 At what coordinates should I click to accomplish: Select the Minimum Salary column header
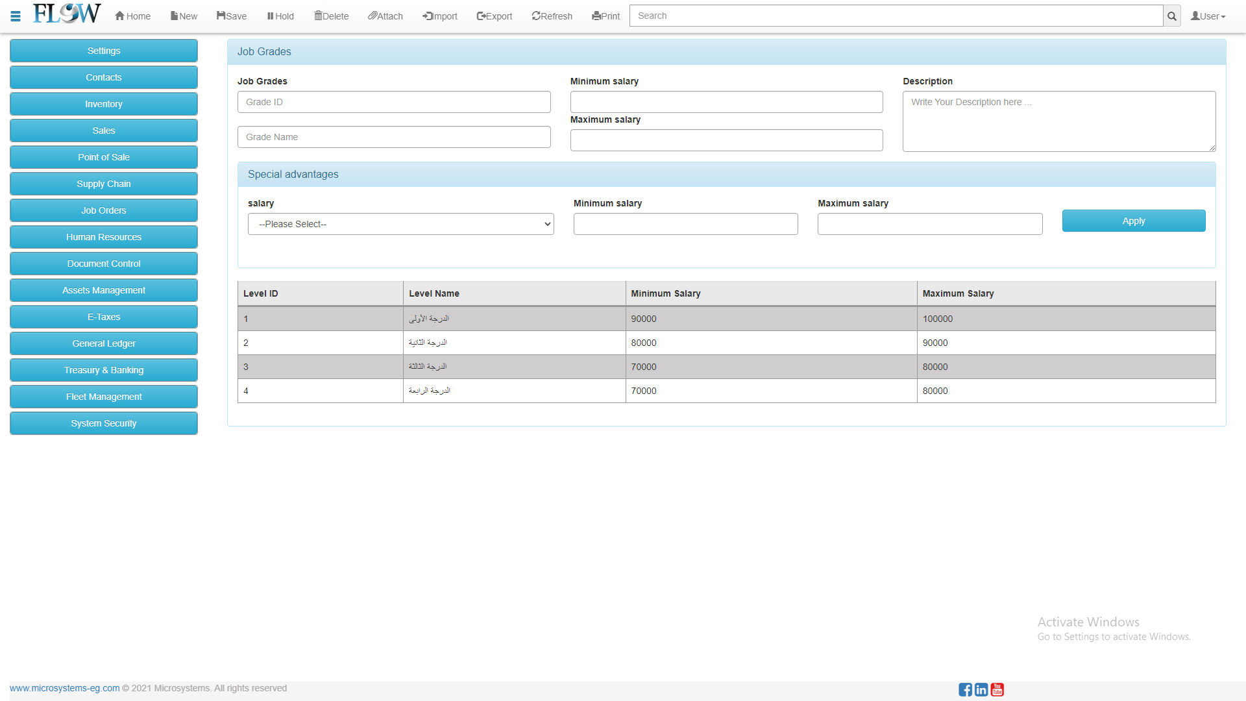tap(772, 293)
